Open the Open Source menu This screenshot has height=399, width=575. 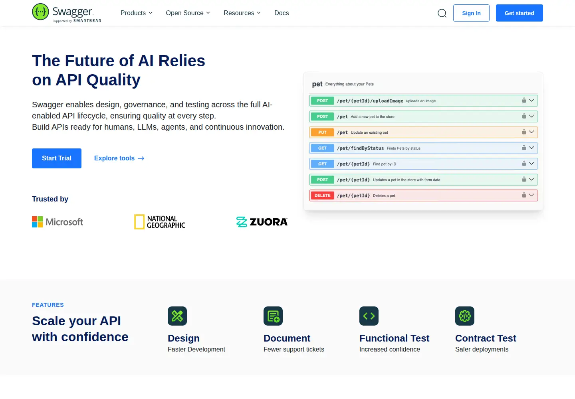coord(188,13)
